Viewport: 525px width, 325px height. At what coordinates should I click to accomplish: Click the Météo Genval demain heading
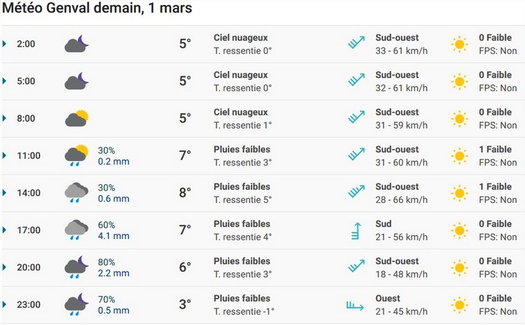(97, 11)
